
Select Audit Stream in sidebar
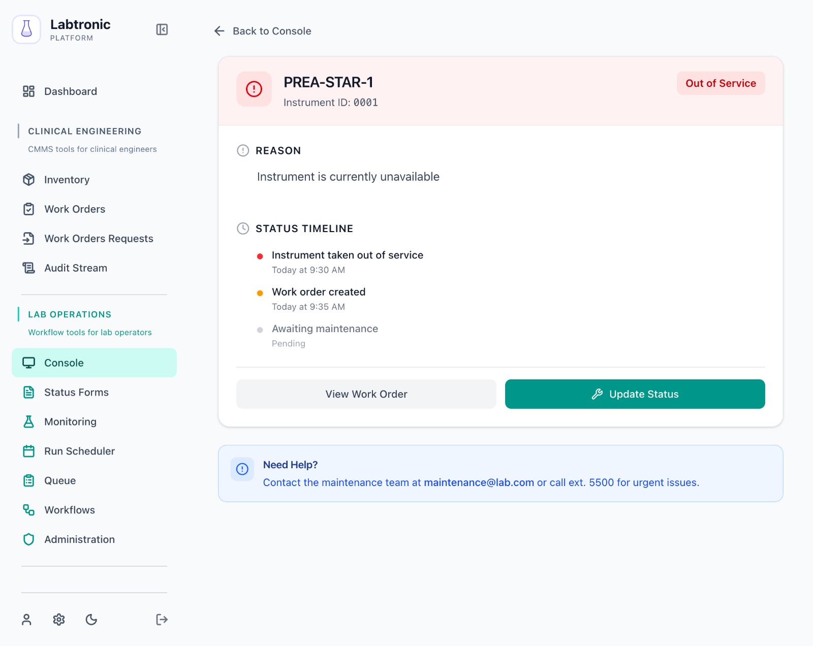coord(75,268)
